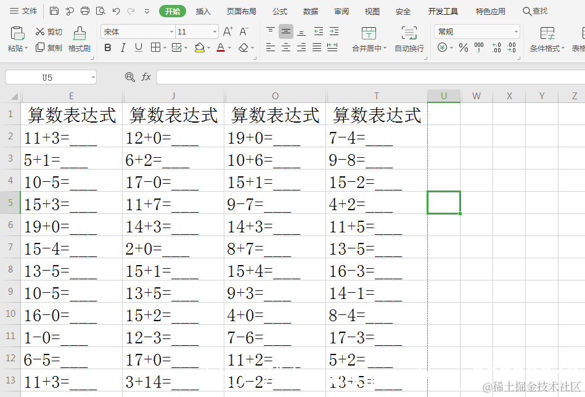Switch to the Review tab (审阅)

[x=342, y=12]
